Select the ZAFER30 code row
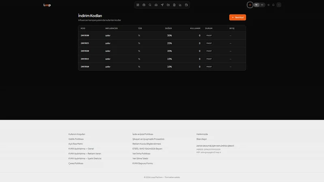 (162, 36)
